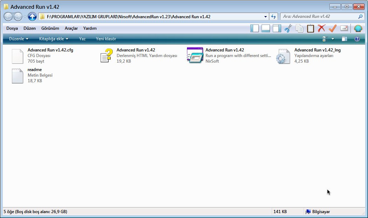Click the 'Advanced Run v1.42_lng' file name
The width and height of the screenshot is (368, 218).
318,50
